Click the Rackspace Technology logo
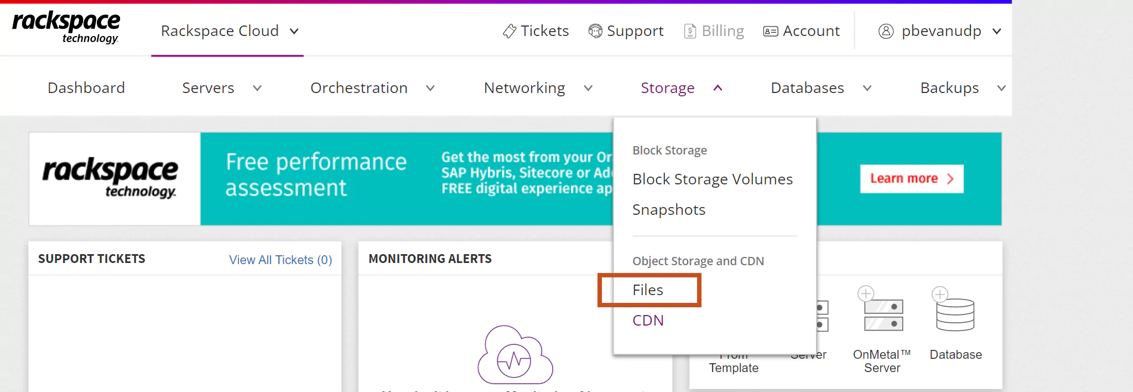 tap(65, 27)
